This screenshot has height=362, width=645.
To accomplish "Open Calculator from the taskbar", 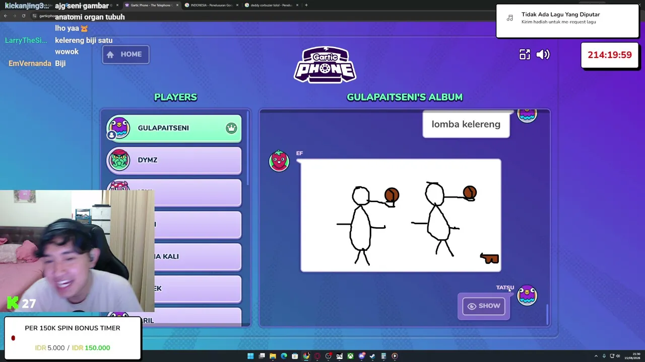I will point(383,356).
